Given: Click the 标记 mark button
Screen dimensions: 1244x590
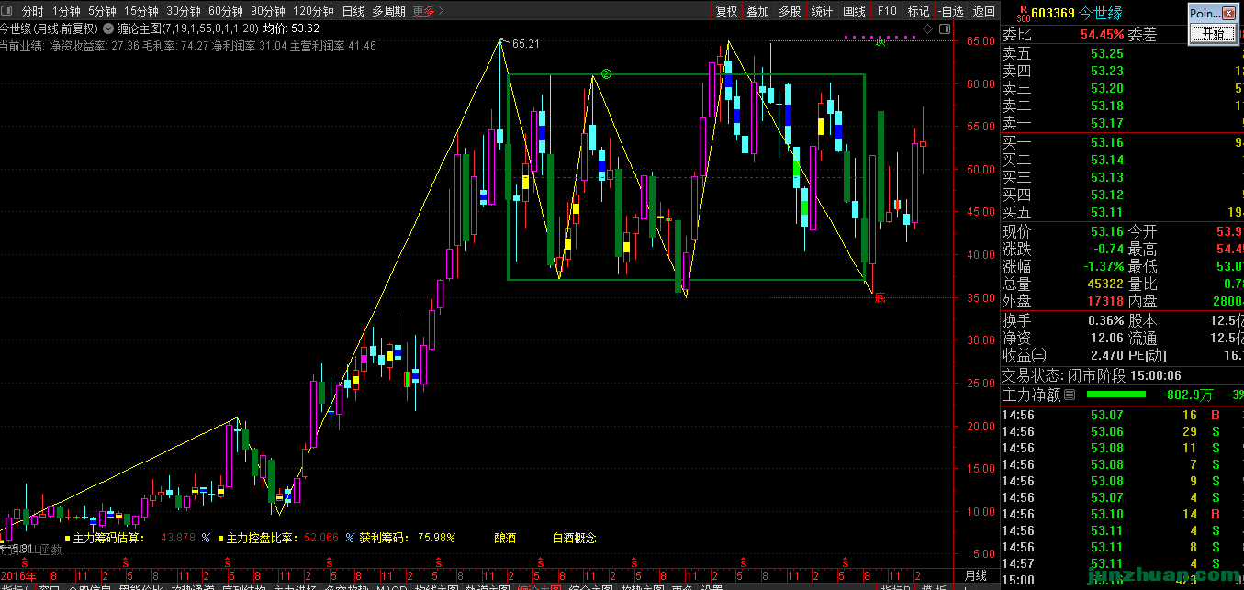Looking at the screenshot, I should (x=918, y=11).
